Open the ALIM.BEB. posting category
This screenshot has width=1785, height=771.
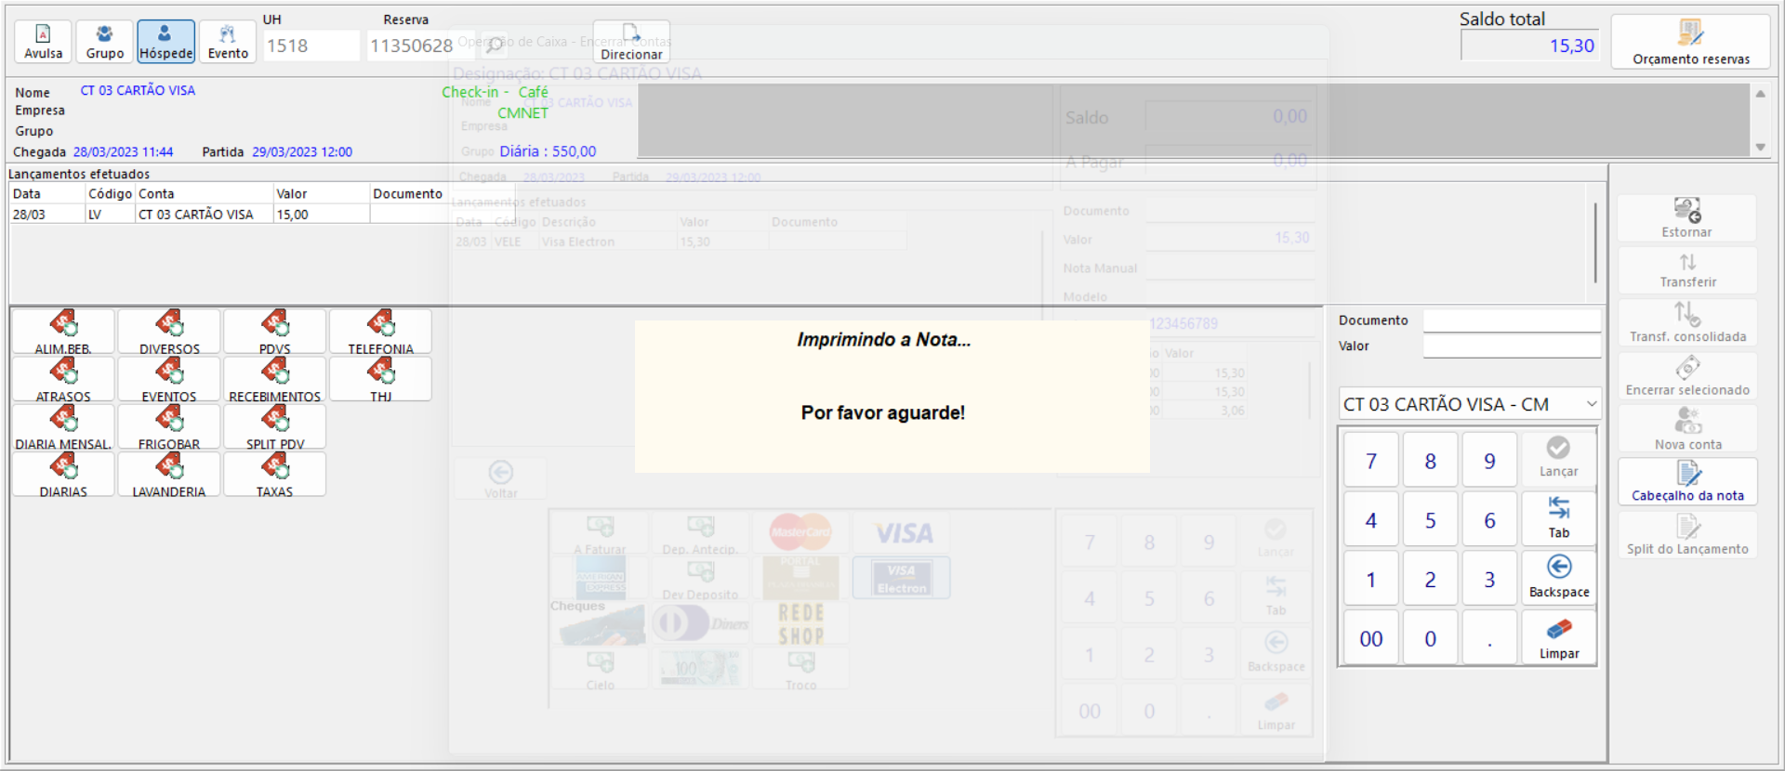point(63,332)
